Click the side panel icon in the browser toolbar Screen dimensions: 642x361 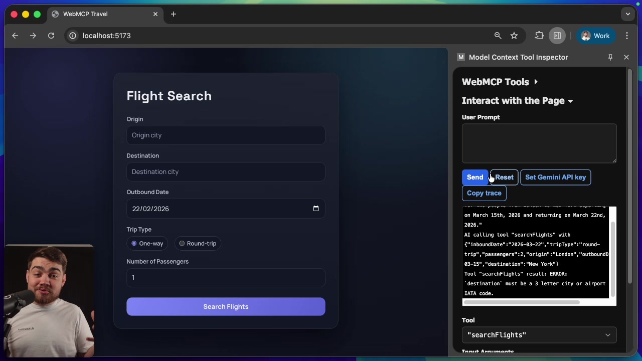coord(557,36)
